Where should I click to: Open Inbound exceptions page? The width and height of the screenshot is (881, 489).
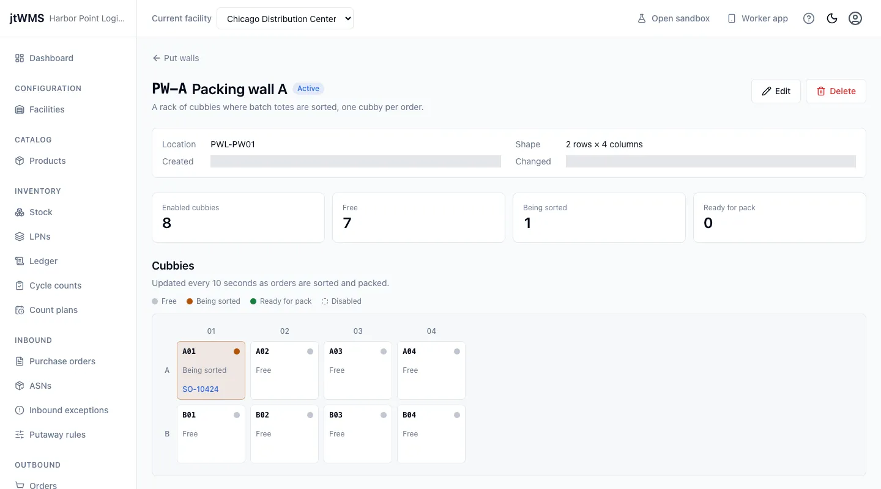pyautogui.click(x=68, y=410)
